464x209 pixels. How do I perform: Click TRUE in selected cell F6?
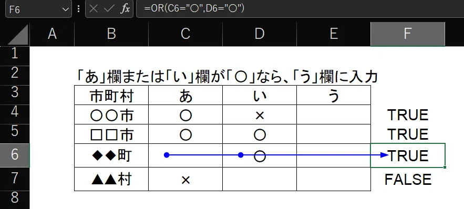click(x=408, y=155)
